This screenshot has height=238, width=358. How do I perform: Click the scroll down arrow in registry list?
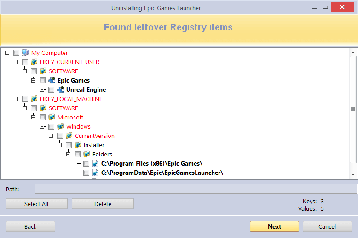353,175
